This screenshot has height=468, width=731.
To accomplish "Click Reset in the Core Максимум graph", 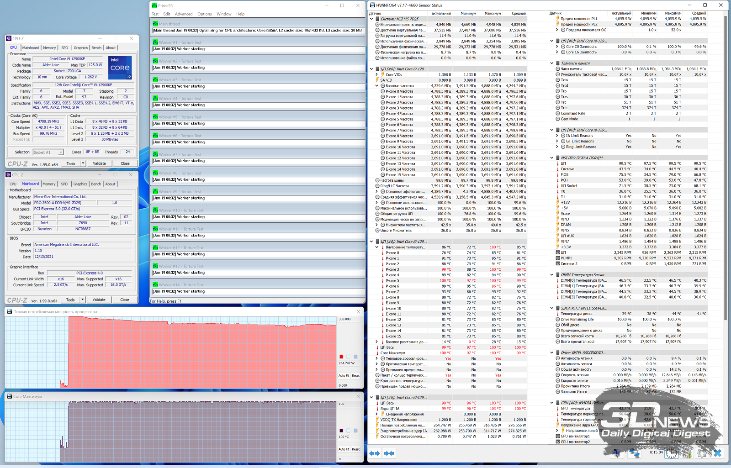I will [355, 449].
